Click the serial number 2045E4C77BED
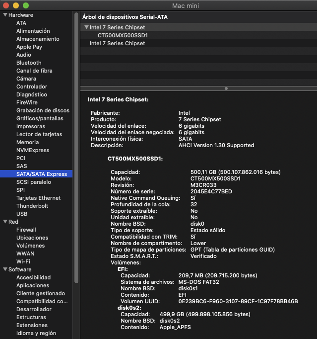 tap(211, 191)
